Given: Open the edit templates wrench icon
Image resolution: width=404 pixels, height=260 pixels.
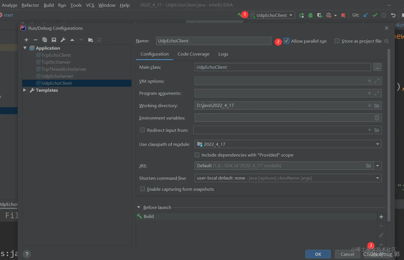Looking at the screenshot, I should [63, 40].
